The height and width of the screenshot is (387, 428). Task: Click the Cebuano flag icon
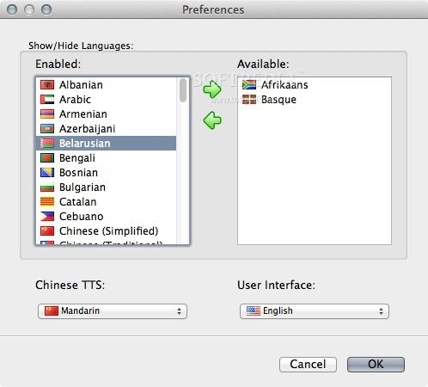[47, 216]
